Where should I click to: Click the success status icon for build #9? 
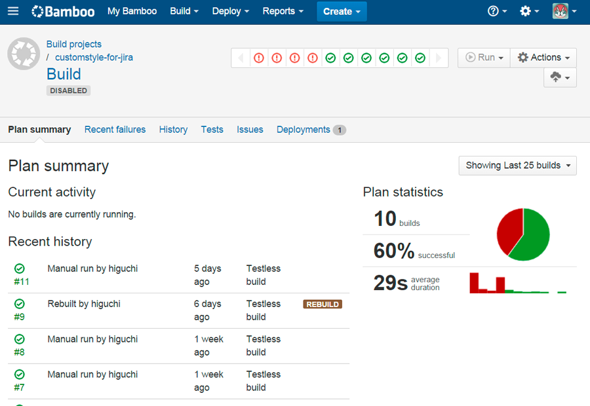[20, 304]
